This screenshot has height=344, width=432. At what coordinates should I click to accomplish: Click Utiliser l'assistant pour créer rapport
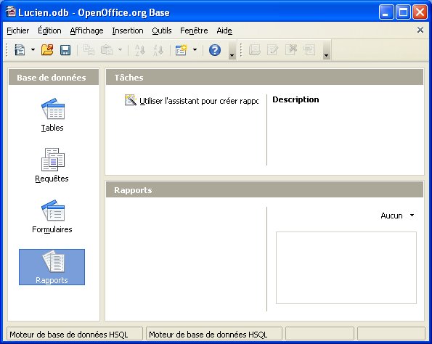click(199, 101)
